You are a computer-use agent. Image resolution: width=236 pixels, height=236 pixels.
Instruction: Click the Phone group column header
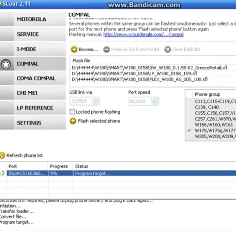(x=207, y=94)
